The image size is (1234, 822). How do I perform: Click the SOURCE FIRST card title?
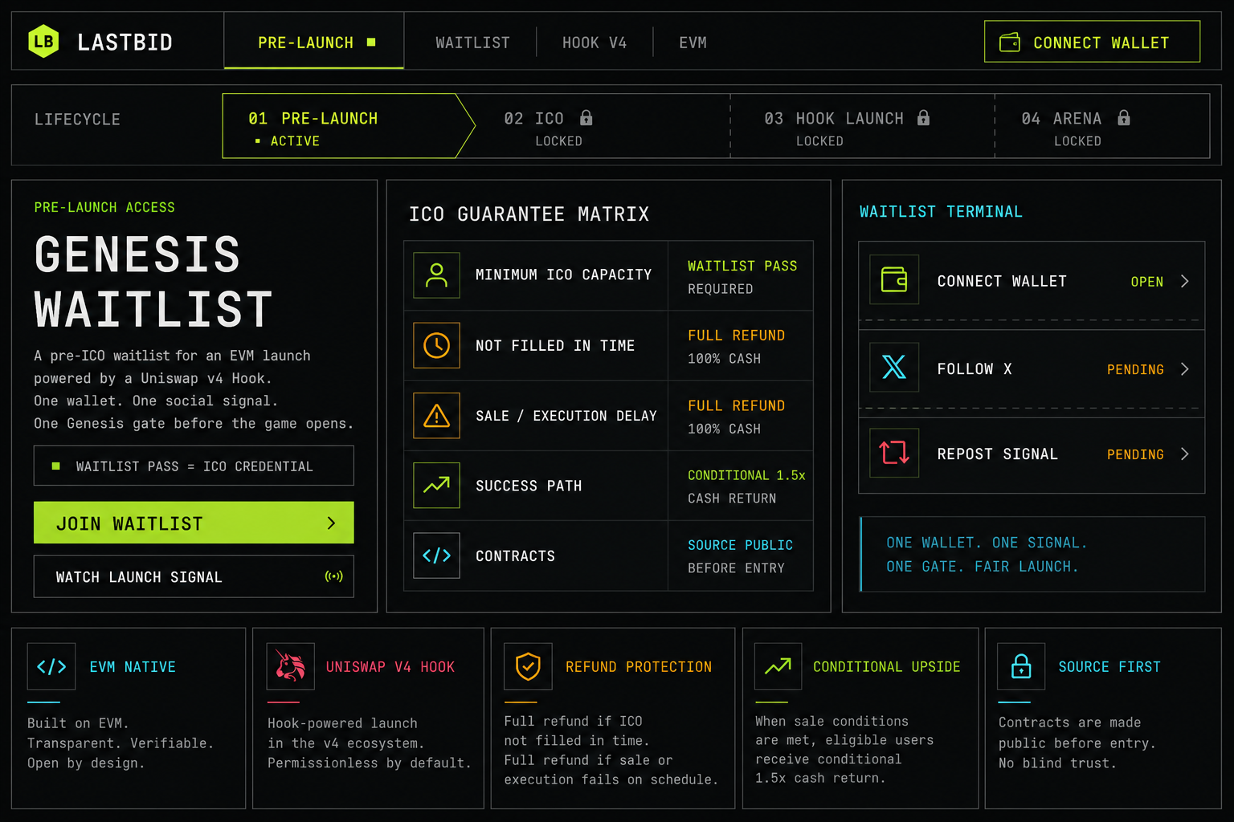(1109, 667)
